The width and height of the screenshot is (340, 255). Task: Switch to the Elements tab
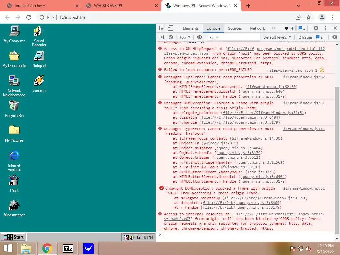[x=191, y=28]
